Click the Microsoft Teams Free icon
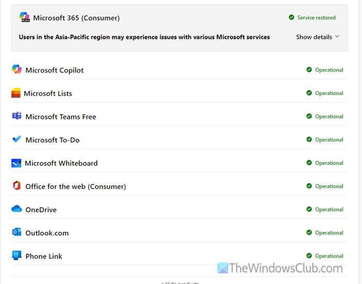This screenshot has height=284, width=362. (x=17, y=116)
